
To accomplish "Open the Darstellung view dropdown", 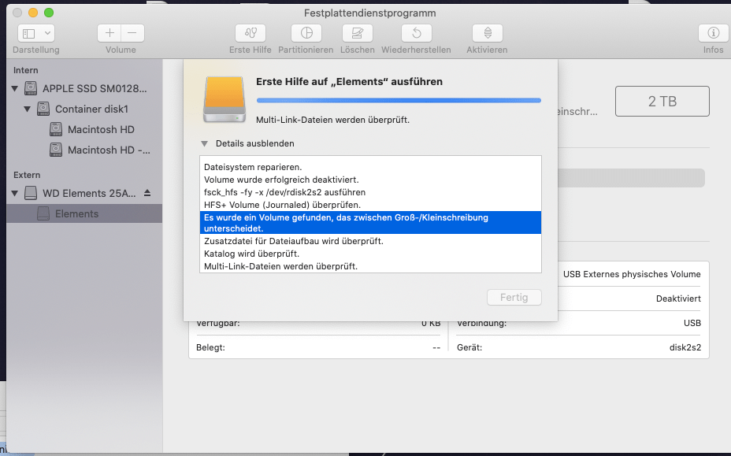I will pyautogui.click(x=35, y=33).
